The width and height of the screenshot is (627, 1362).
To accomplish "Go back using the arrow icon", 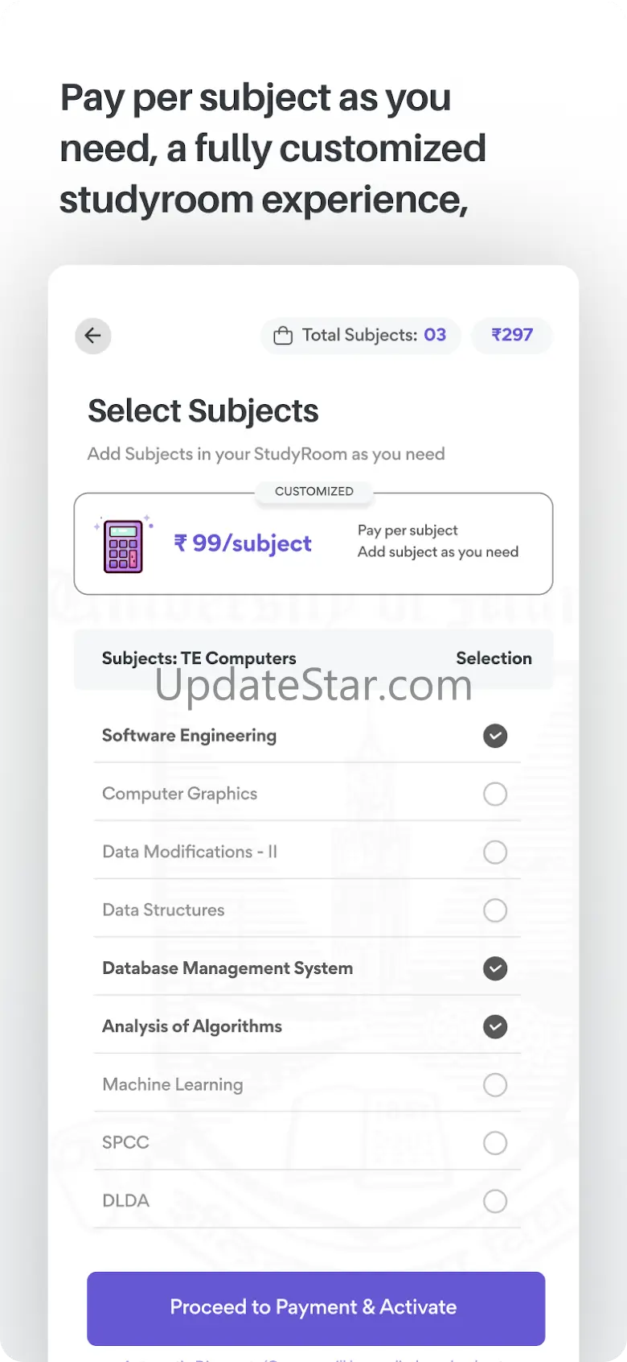I will coord(93,336).
